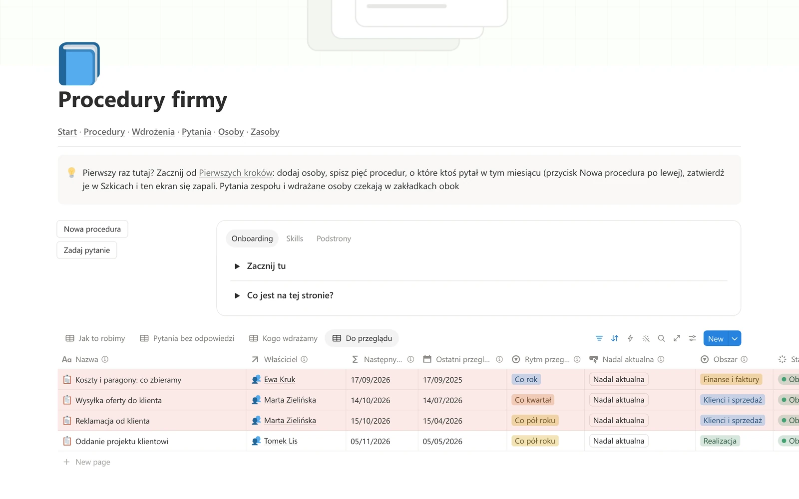Click the Zadaj pytanie button
Screen dimensions: 799x499
click(87, 250)
